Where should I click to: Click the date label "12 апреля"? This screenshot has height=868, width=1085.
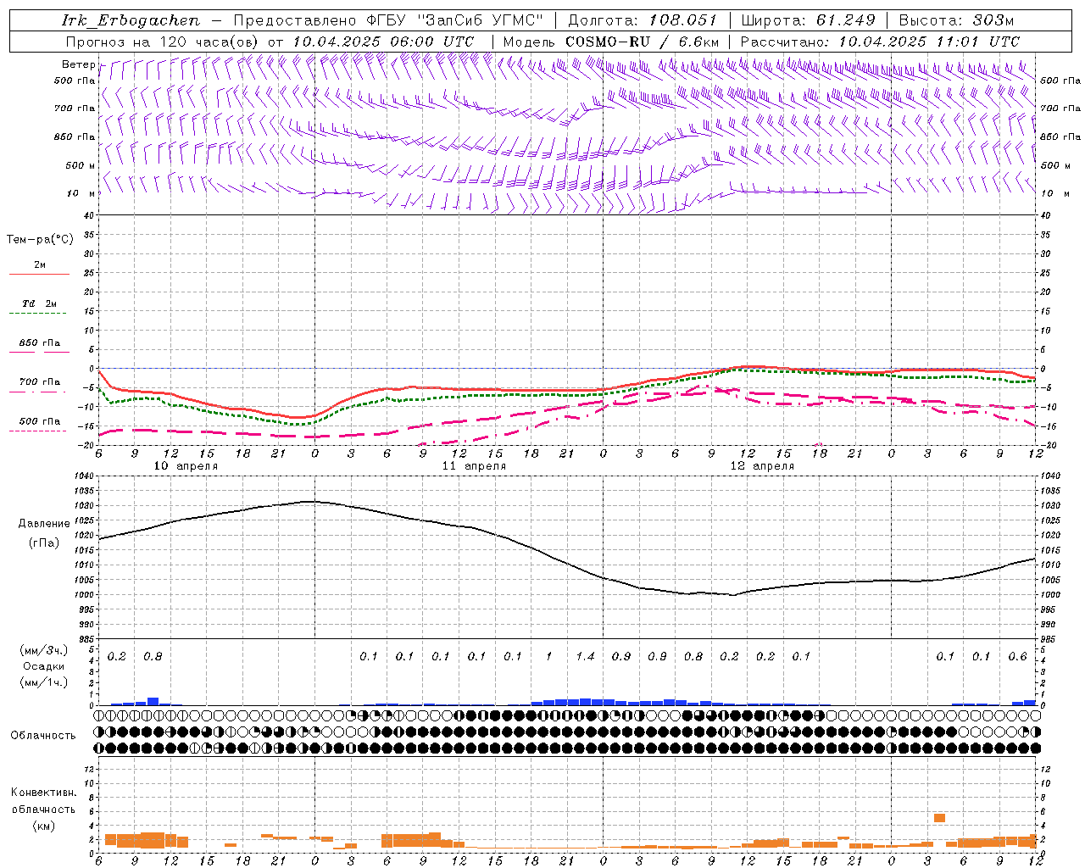click(762, 466)
